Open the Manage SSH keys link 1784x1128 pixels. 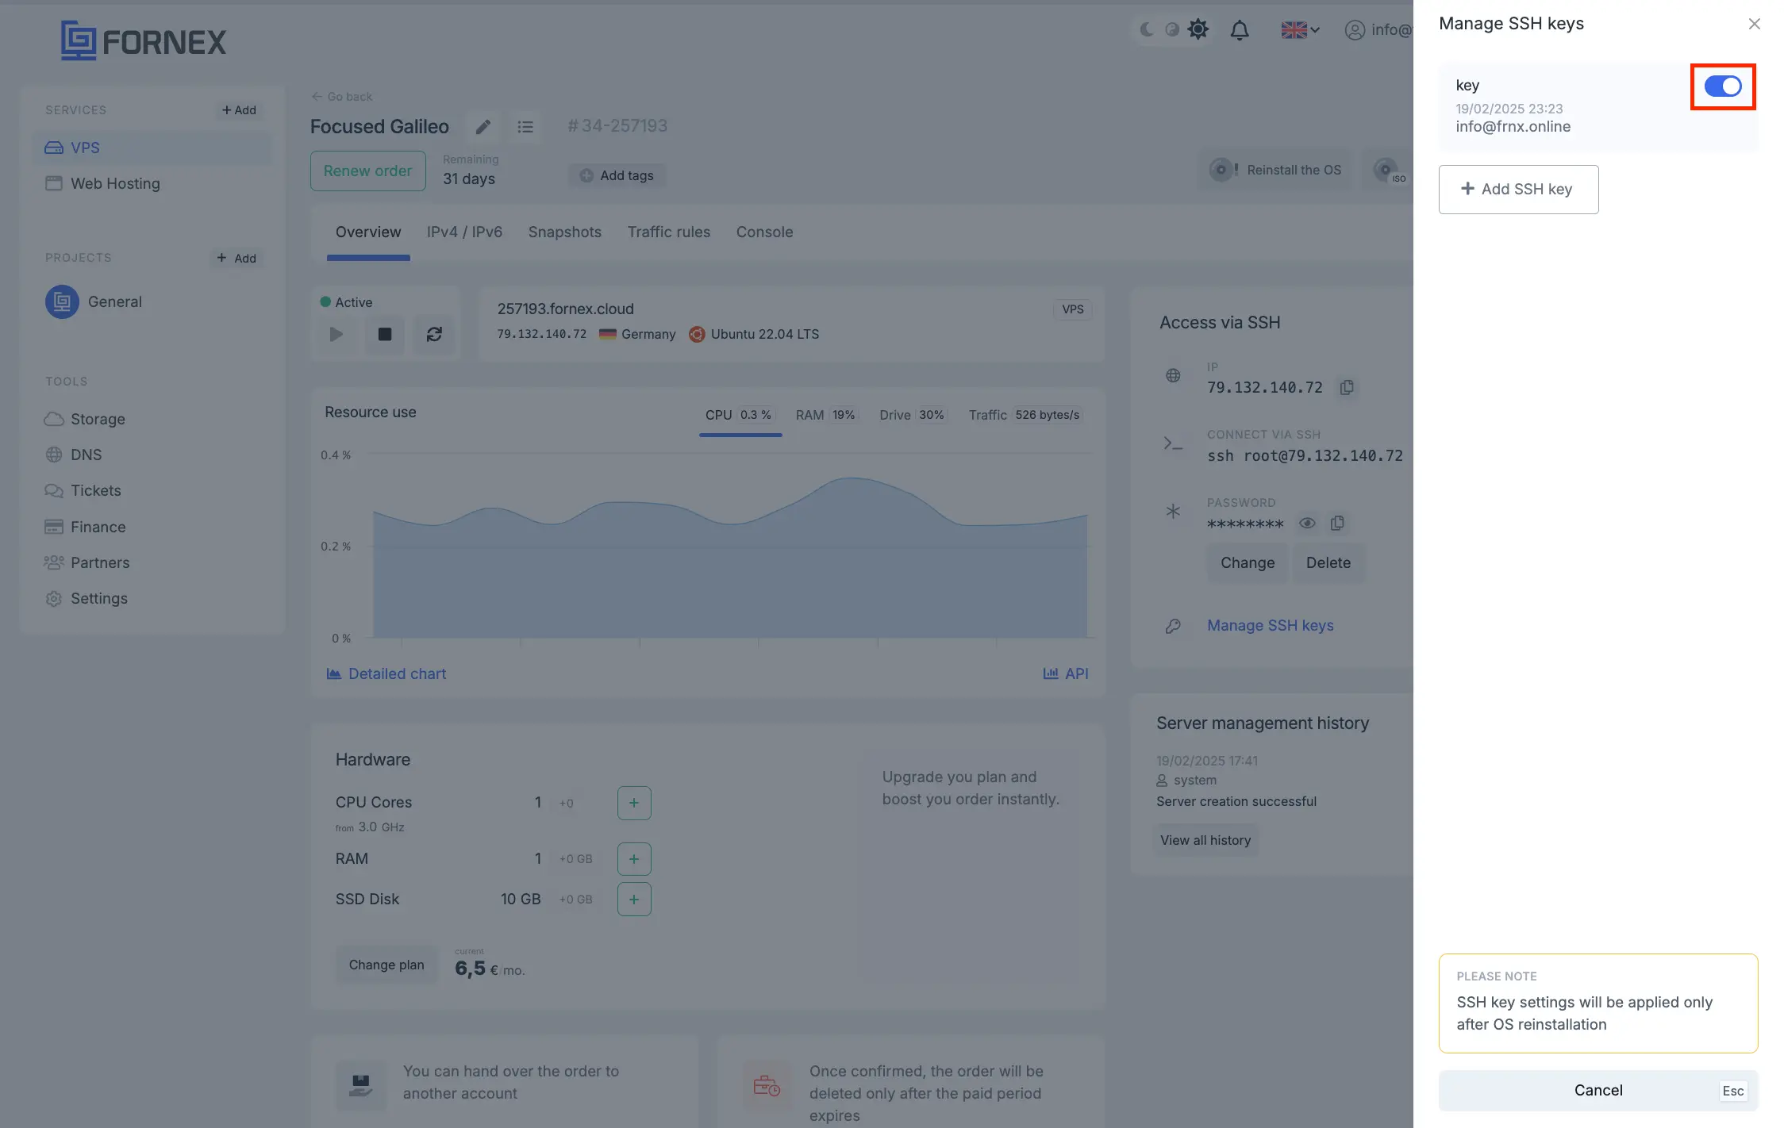(1270, 625)
